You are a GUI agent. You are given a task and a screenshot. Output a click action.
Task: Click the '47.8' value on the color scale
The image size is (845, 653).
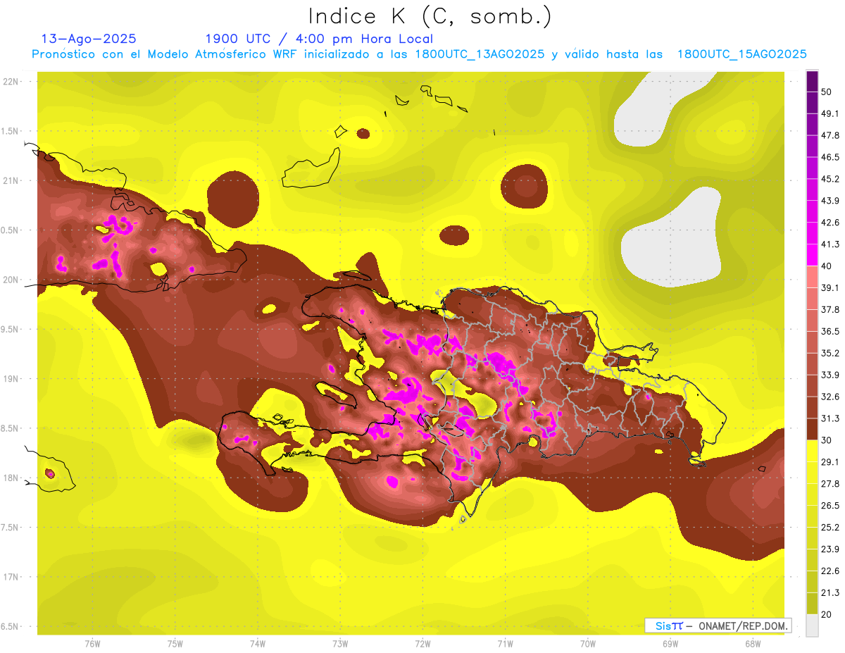point(830,135)
